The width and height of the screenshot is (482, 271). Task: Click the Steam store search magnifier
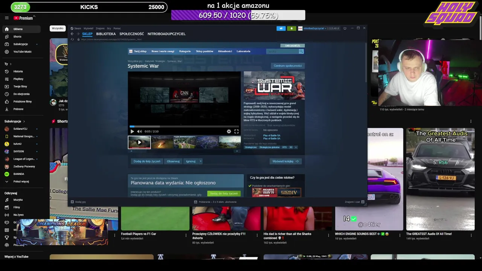[301, 51]
